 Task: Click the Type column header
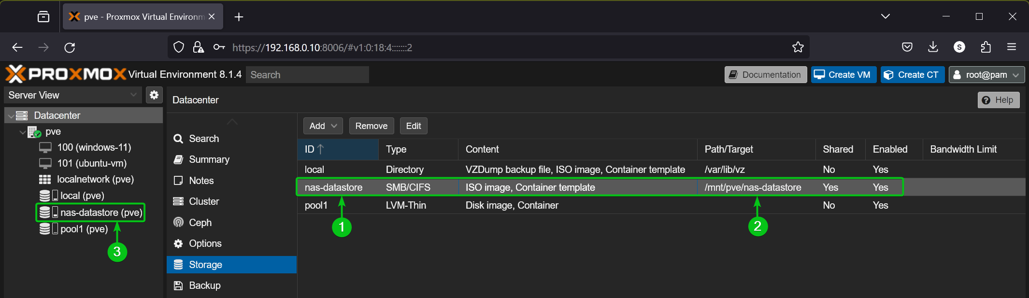tap(418, 149)
